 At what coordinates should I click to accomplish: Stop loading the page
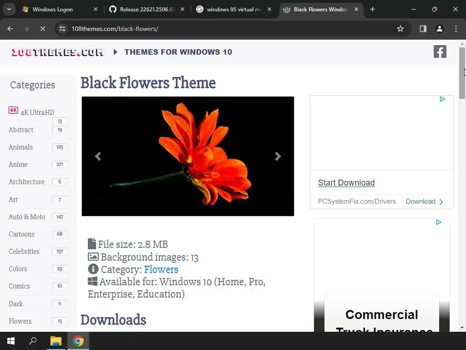42,29
